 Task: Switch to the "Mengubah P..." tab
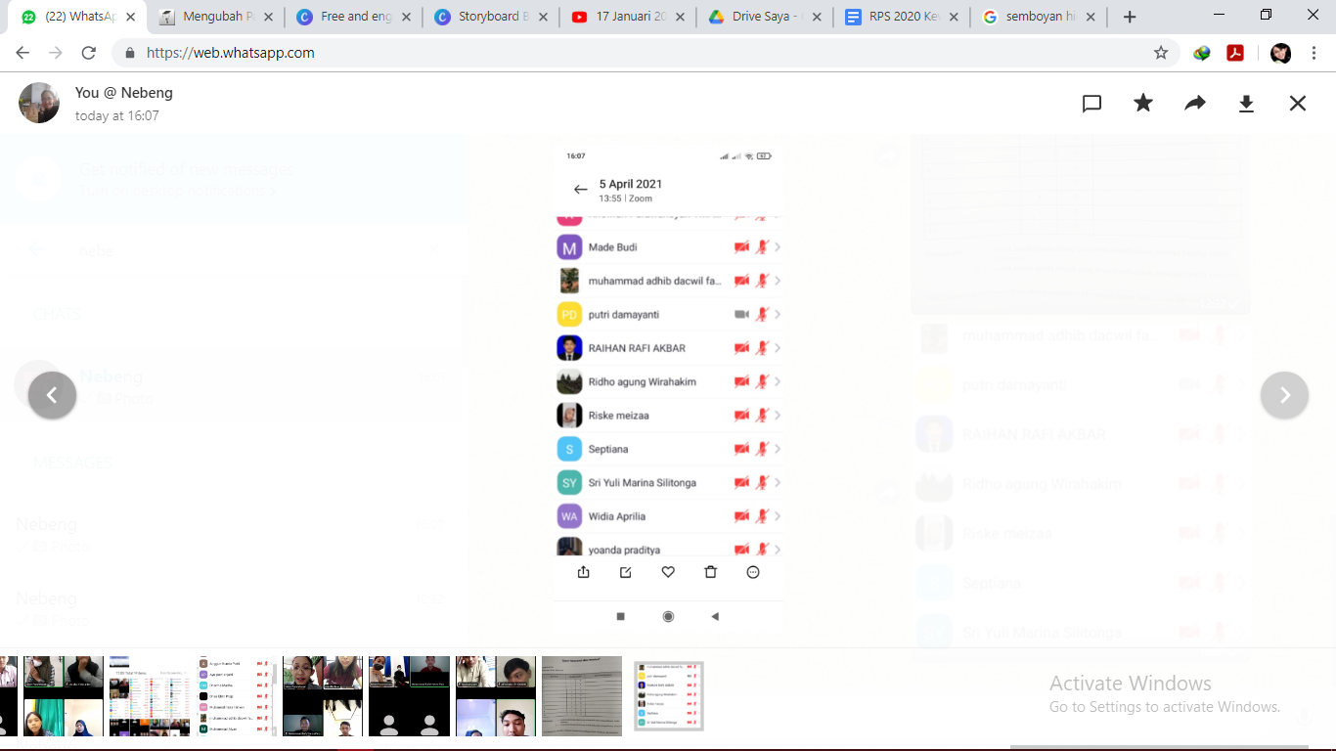[216, 17]
